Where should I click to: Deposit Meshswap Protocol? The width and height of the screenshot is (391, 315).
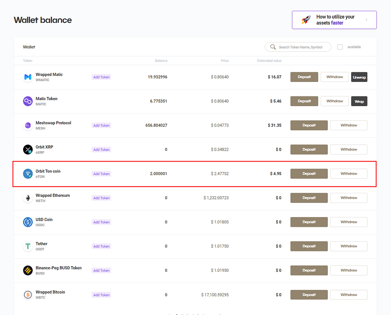pos(309,125)
